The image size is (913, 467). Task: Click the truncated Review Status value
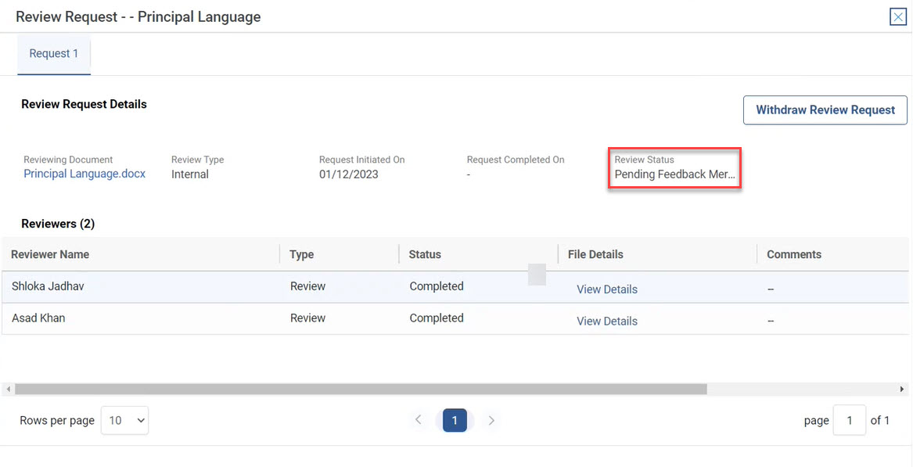(x=674, y=174)
